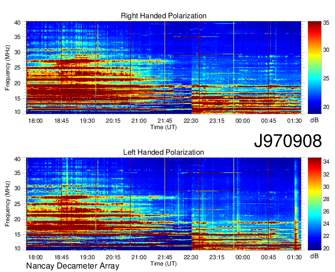Screen dimensions: 335x272
Task: Click the dB label under Left Handed colorbar
Action: tap(314, 256)
